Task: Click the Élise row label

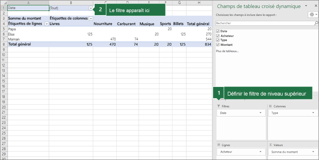Action: click(x=11, y=34)
